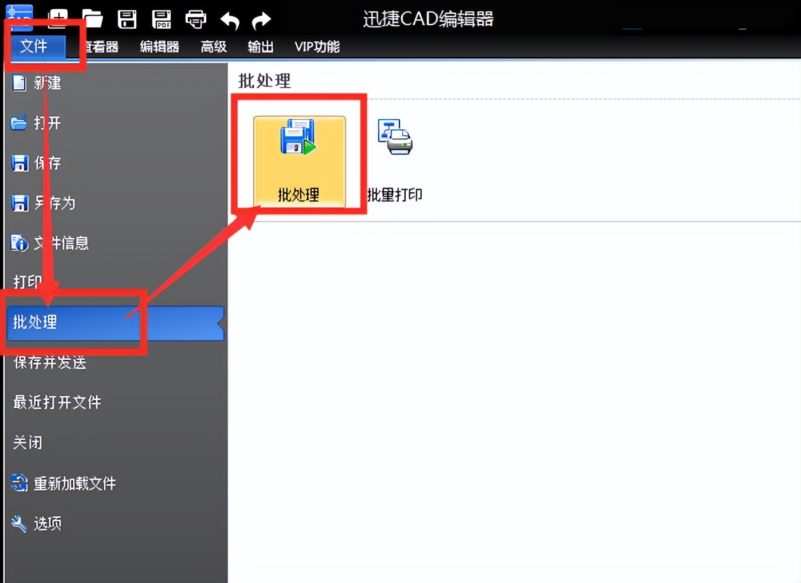Open the 输出 output menu
Image resolution: width=801 pixels, height=583 pixels.
[261, 47]
